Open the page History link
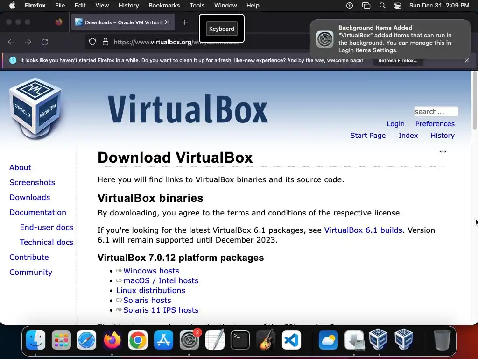This screenshot has height=359, width=478. (443, 135)
